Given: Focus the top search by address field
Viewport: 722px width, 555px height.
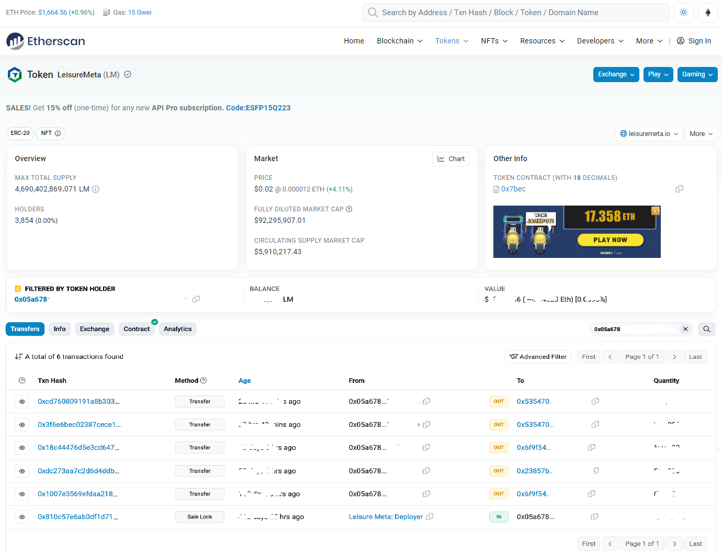Looking at the screenshot, I should [515, 13].
